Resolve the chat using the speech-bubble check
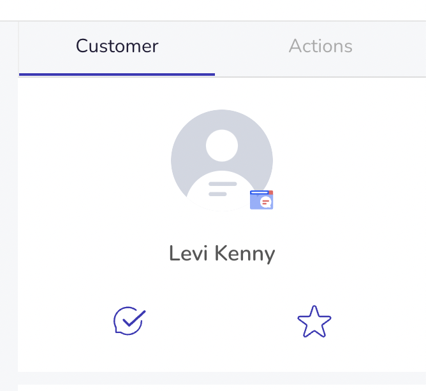 click(x=129, y=321)
